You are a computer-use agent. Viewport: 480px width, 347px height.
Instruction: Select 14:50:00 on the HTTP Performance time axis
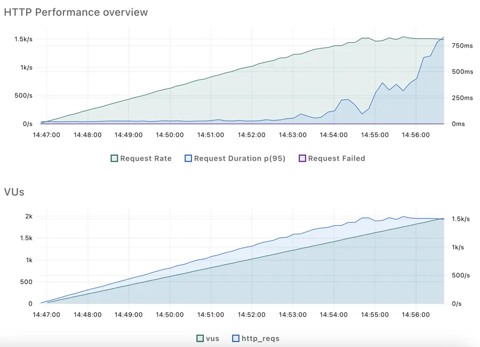point(170,135)
